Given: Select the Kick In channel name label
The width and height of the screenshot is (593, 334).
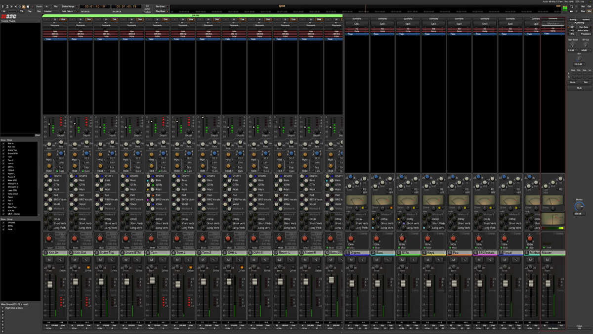Looking at the screenshot, I should [55, 252].
